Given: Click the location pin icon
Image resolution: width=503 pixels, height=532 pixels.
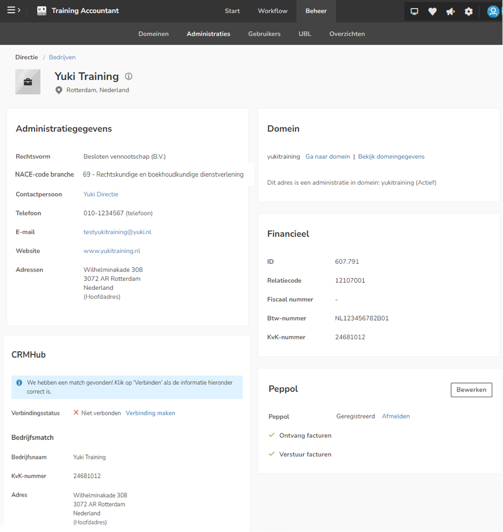Looking at the screenshot, I should coord(59,90).
